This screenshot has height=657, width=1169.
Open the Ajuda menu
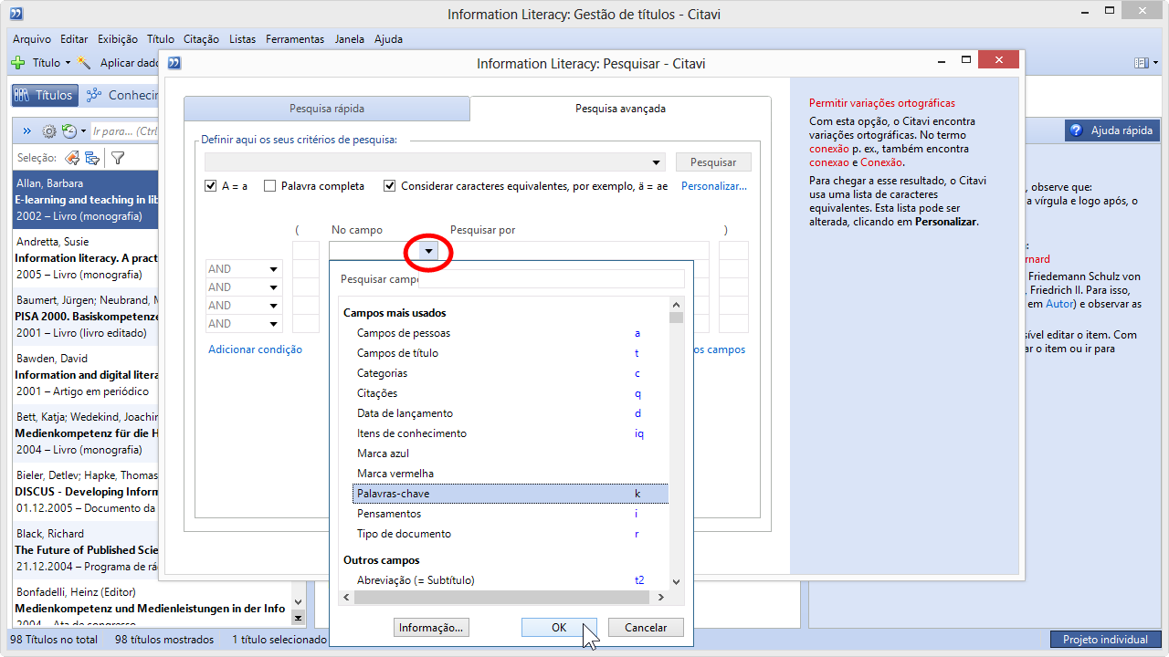pyautogui.click(x=388, y=39)
